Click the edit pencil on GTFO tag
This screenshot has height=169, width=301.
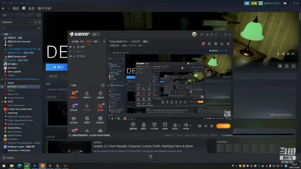coord(117,45)
